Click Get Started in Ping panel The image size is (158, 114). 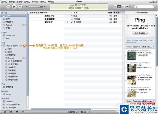pyautogui.click(x=140, y=33)
